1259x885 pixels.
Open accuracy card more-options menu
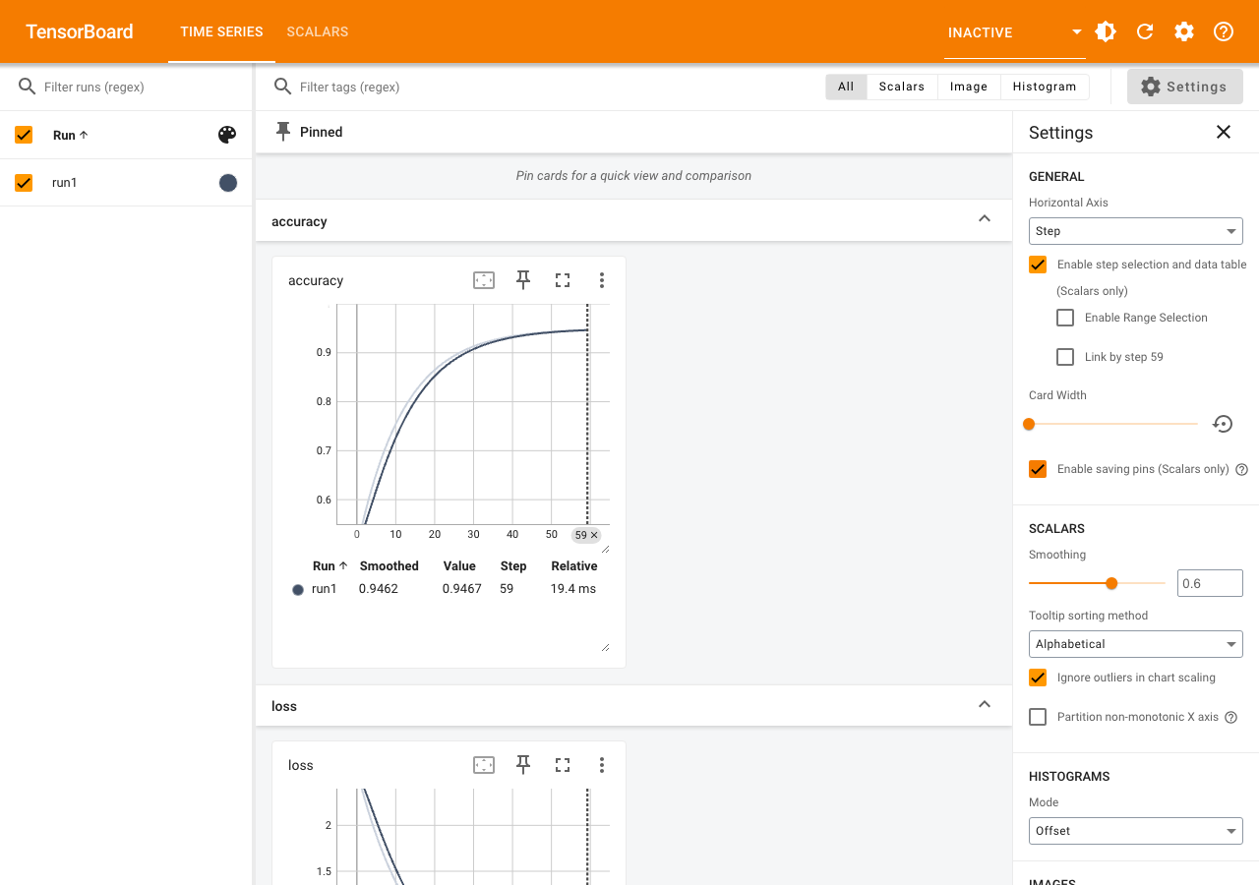(x=602, y=280)
